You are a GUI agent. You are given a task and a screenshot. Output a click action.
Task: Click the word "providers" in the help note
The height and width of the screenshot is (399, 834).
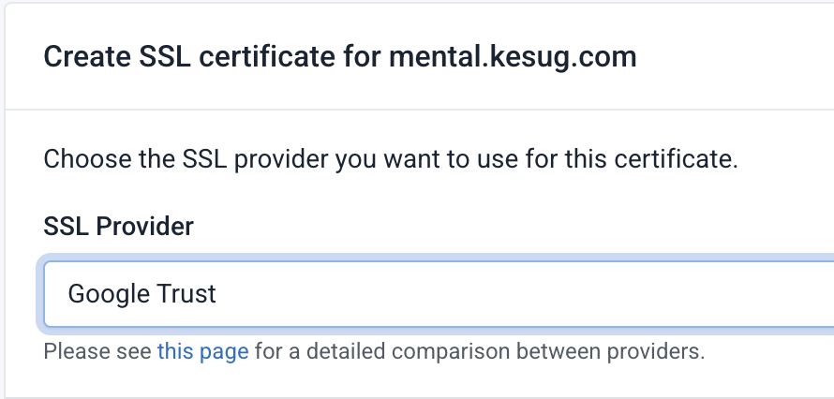click(662, 352)
